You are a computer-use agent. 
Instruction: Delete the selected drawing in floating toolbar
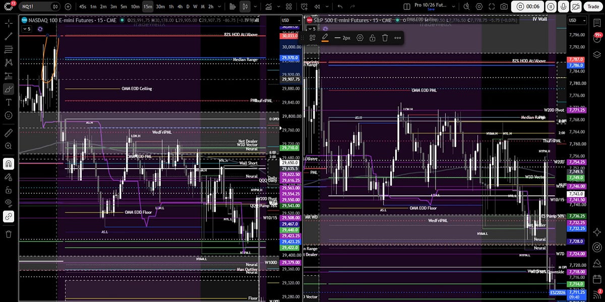pos(385,38)
